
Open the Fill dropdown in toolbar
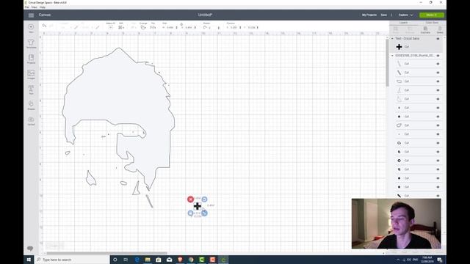point(87,27)
